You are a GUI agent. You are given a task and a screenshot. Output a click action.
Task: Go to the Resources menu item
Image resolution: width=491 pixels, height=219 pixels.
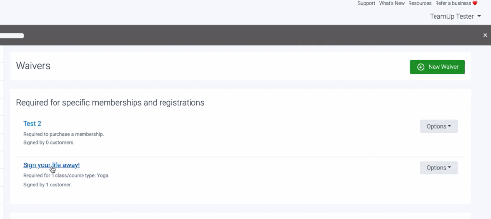[420, 3]
